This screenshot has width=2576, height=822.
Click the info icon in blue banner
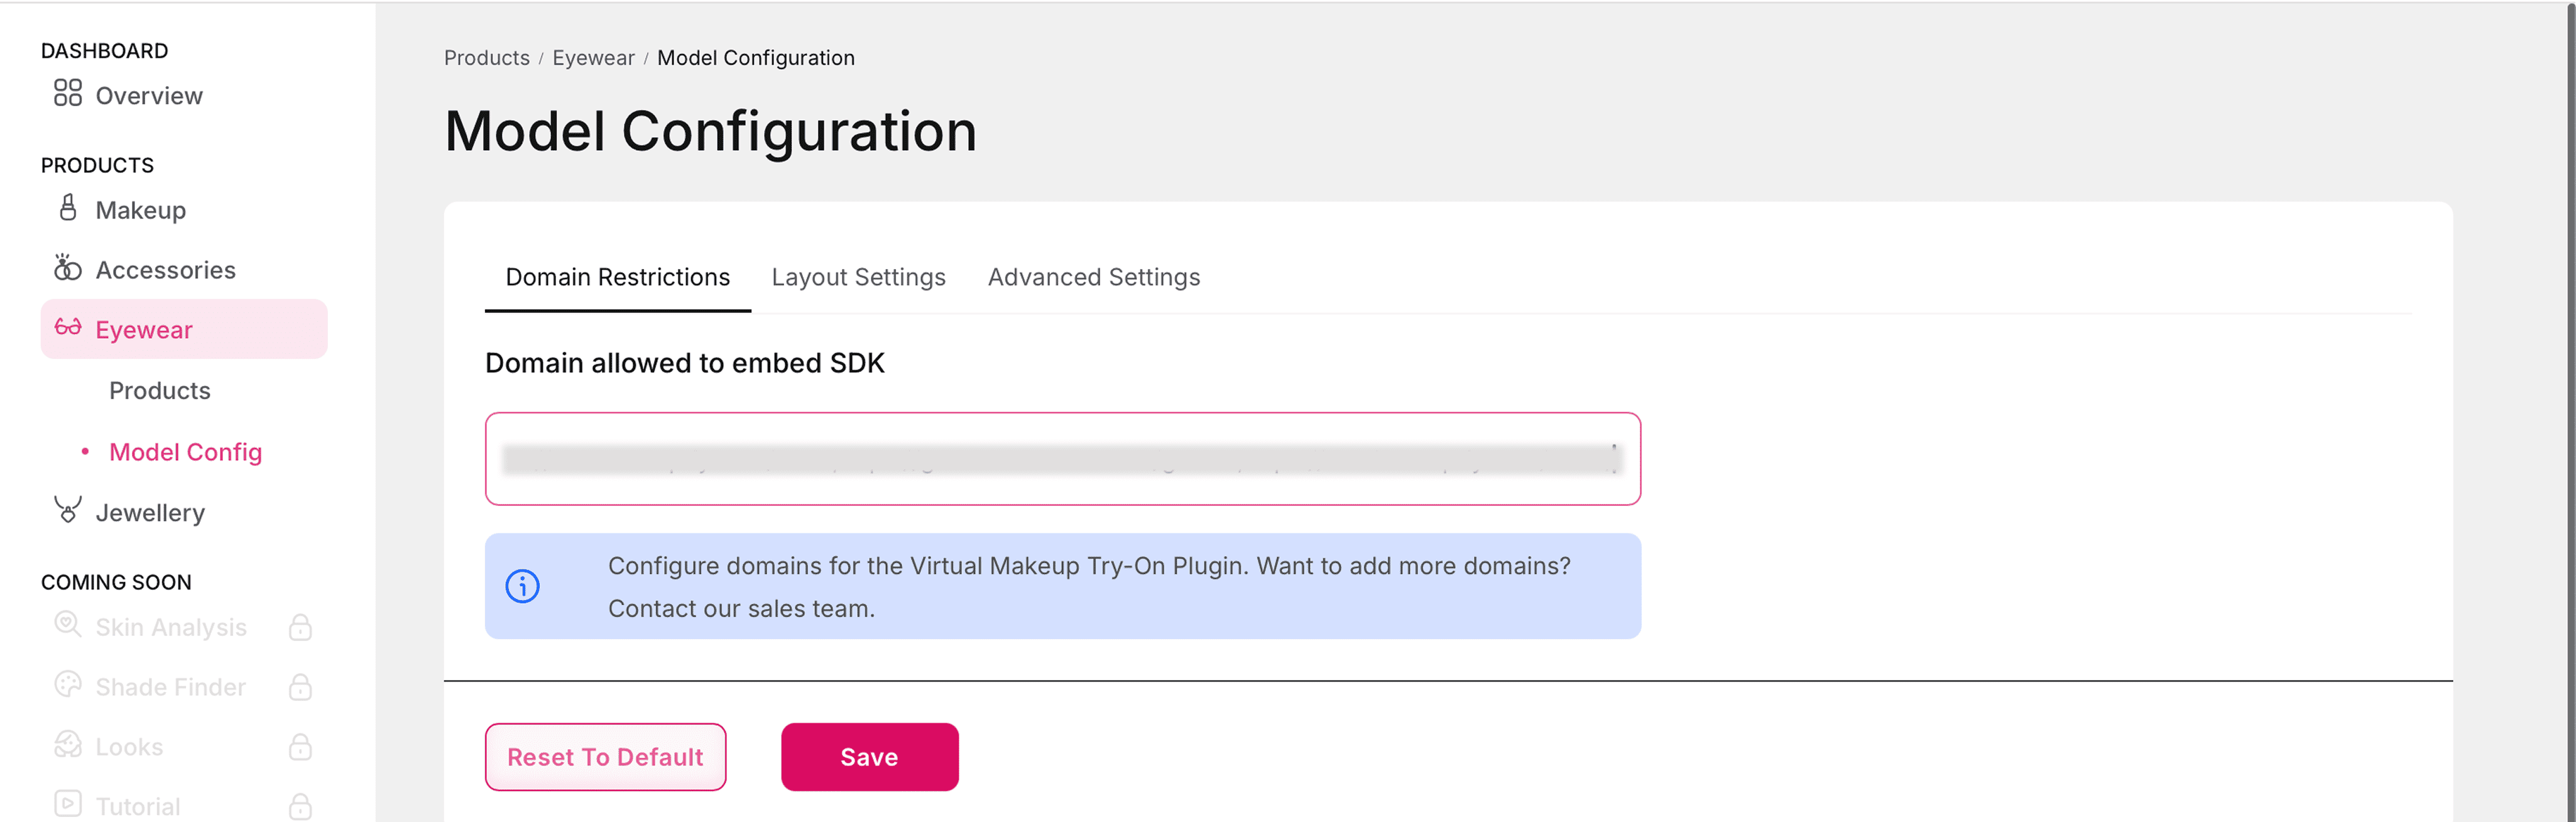pos(522,586)
